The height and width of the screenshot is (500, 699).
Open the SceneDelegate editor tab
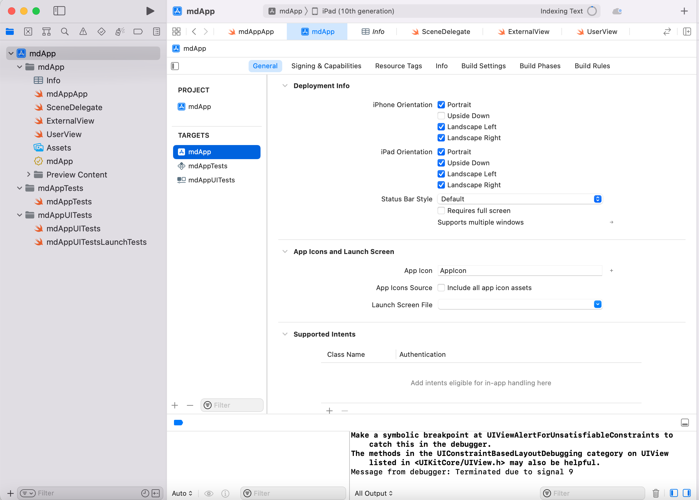coord(446,32)
